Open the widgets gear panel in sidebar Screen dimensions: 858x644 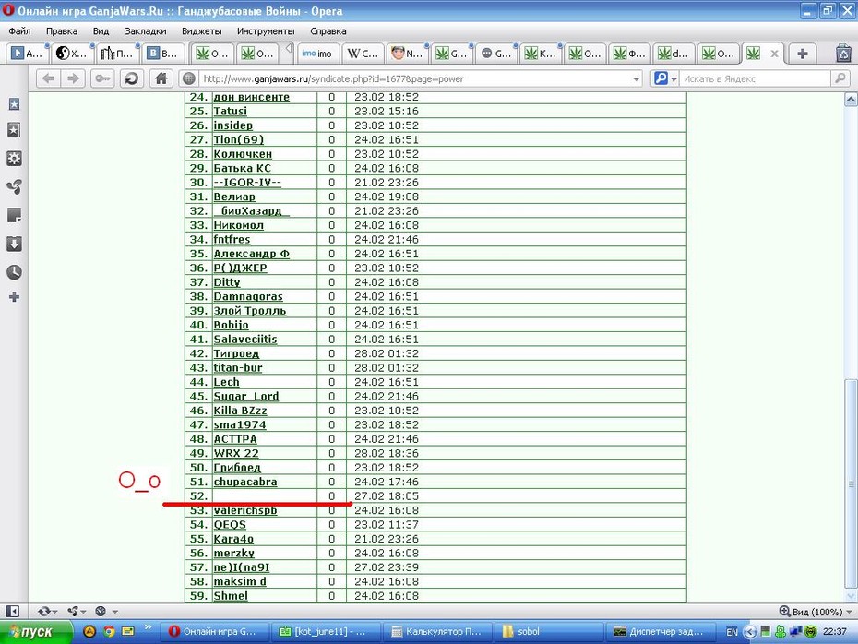(x=14, y=160)
